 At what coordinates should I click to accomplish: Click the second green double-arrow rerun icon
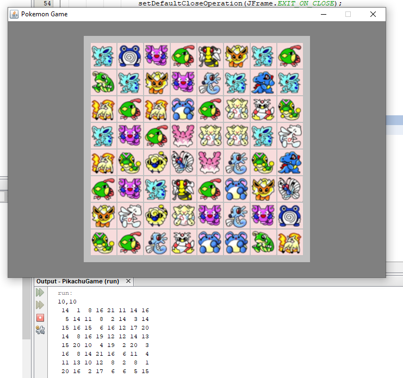40,305
